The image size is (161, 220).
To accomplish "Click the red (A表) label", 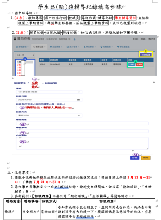I will [x=20, y=18].
